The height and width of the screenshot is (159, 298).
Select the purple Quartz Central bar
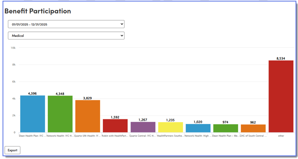point(143,127)
